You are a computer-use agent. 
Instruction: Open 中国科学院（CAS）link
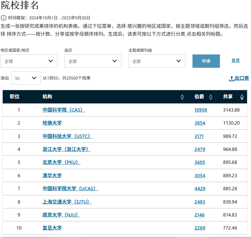[64, 110]
